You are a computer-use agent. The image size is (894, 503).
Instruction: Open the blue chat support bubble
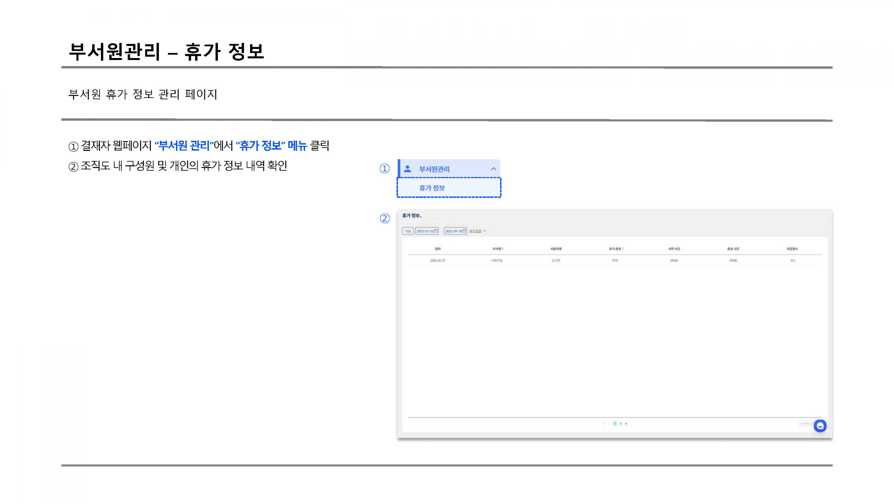tap(820, 426)
